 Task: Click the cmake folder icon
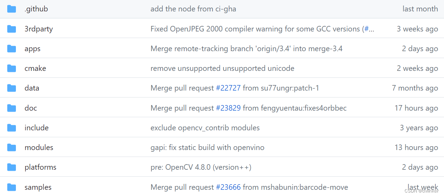tap(12, 68)
